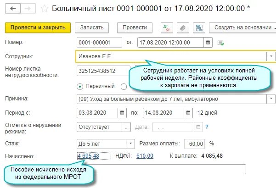Click the Причина field with code (09)
The height and width of the screenshot is (188, 276).
pos(172,99)
